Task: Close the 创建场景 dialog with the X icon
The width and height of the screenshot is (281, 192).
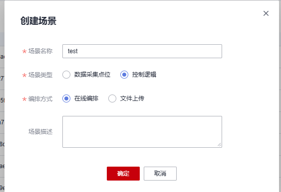Action: coord(266,13)
